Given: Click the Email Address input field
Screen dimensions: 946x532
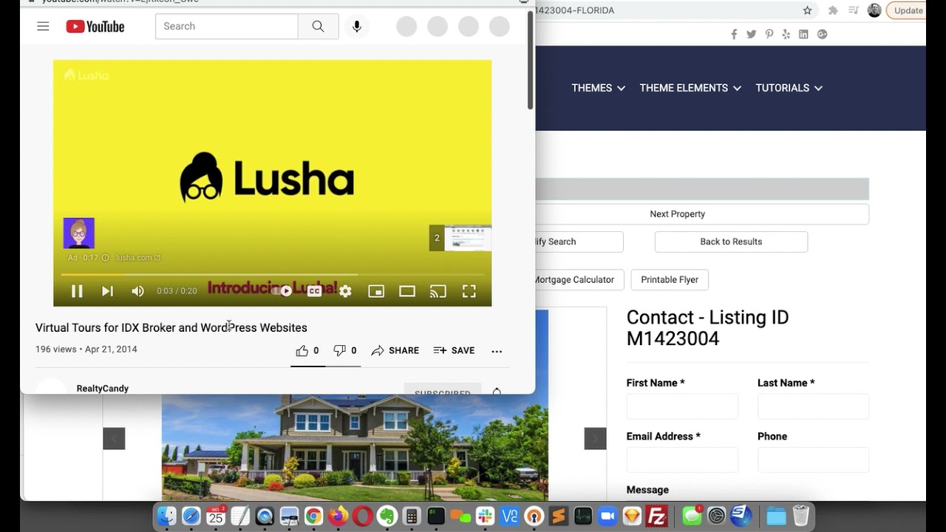Looking at the screenshot, I should (x=682, y=460).
